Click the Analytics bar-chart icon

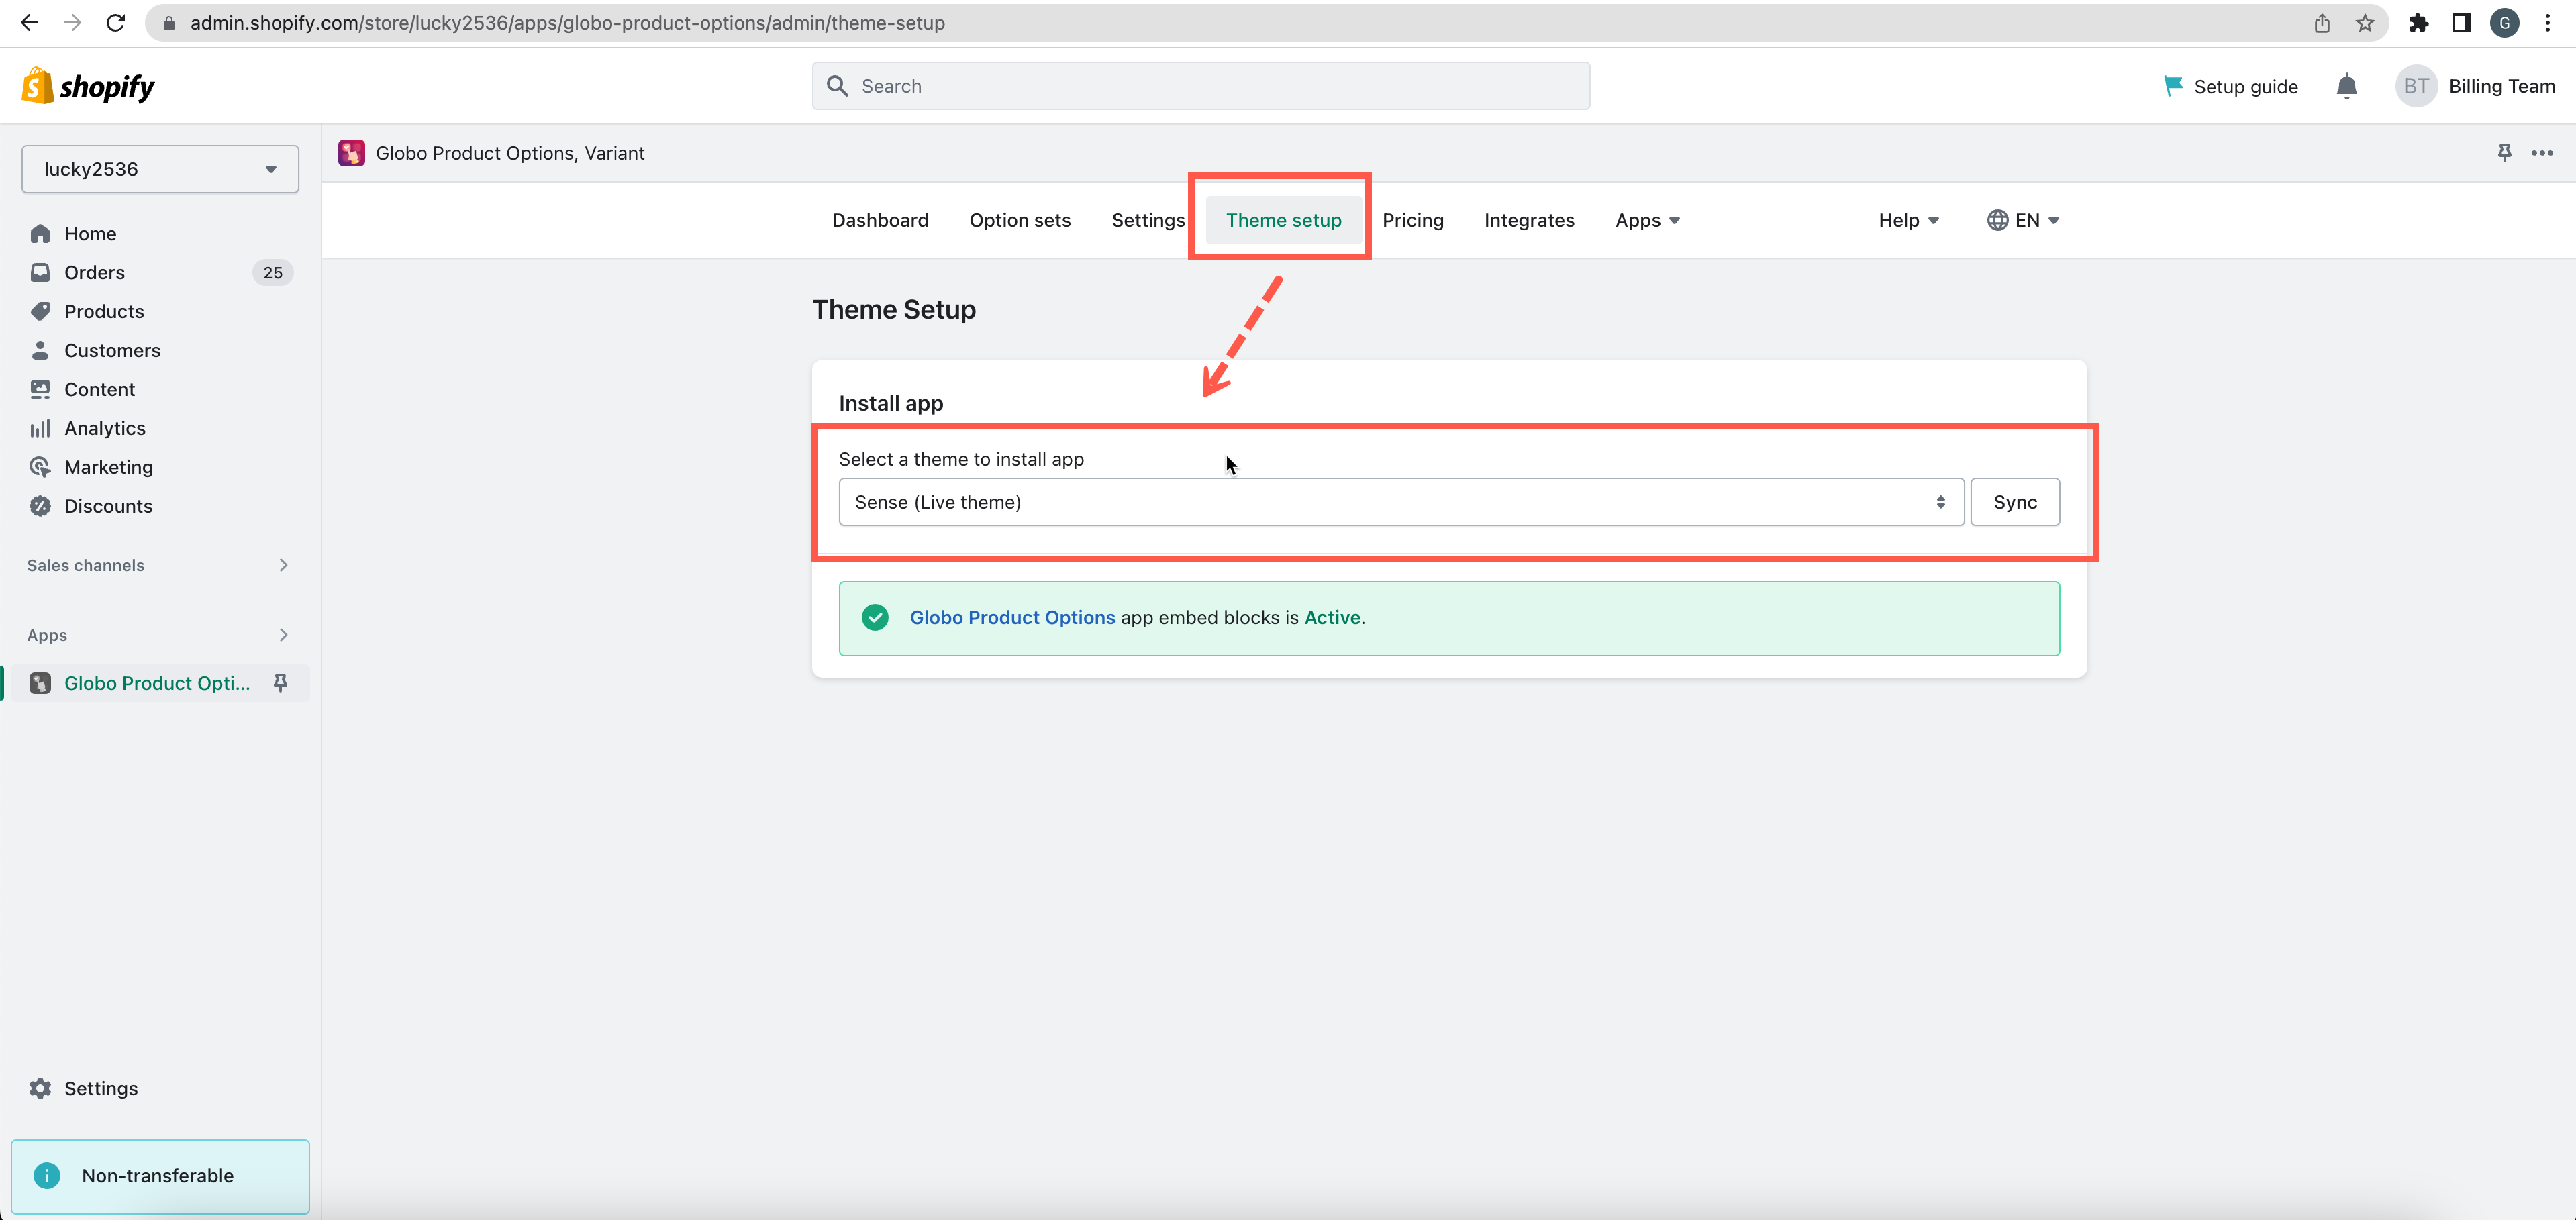(40, 428)
